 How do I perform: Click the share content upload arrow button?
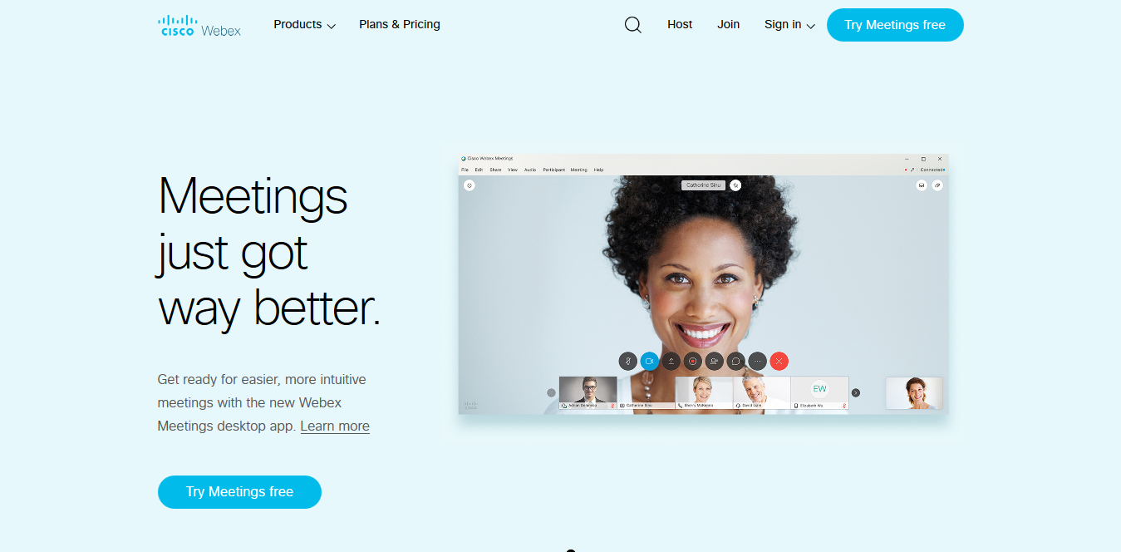click(x=671, y=361)
